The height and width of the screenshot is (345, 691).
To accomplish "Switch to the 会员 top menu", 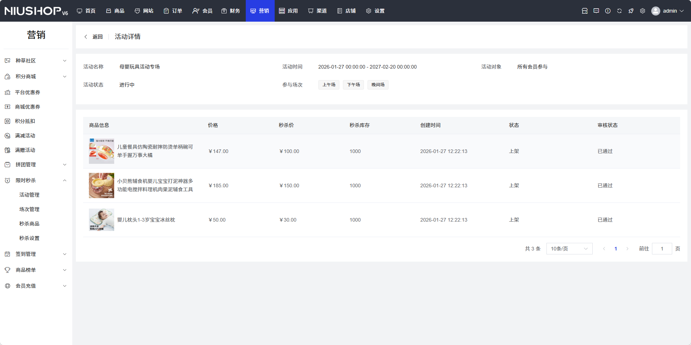I will tap(202, 11).
